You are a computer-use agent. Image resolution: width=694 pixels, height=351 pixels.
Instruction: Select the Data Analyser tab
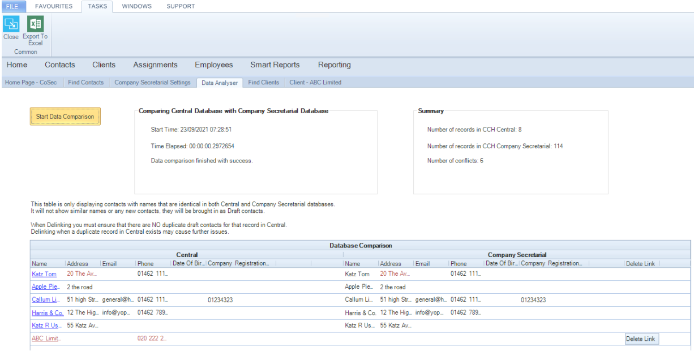pyautogui.click(x=220, y=83)
